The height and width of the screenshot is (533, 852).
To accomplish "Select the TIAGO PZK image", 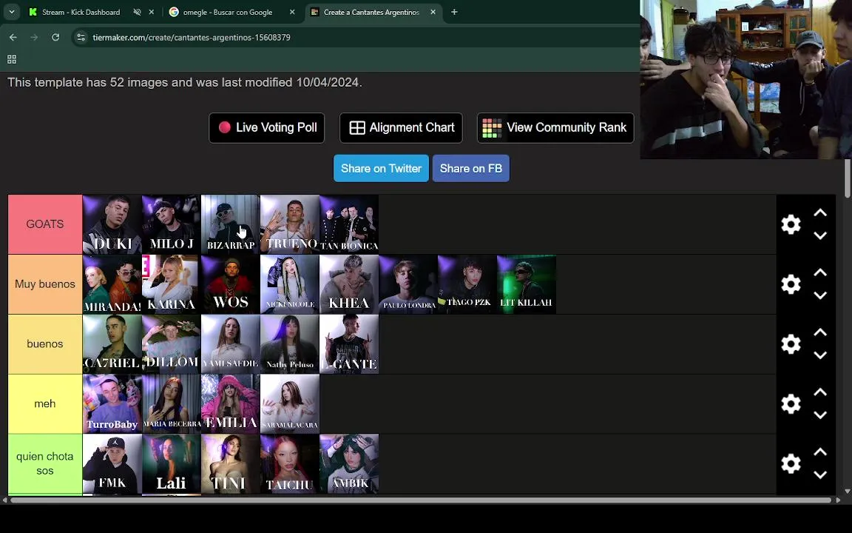I will 467,284.
